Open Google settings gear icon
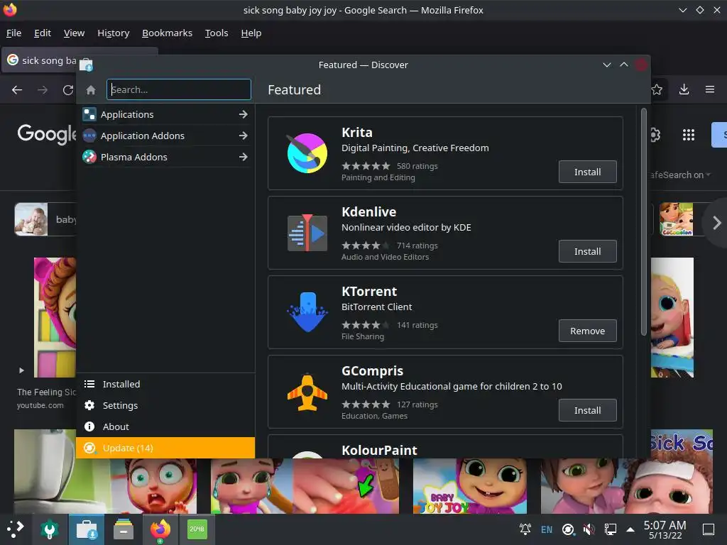 pyautogui.click(x=655, y=135)
